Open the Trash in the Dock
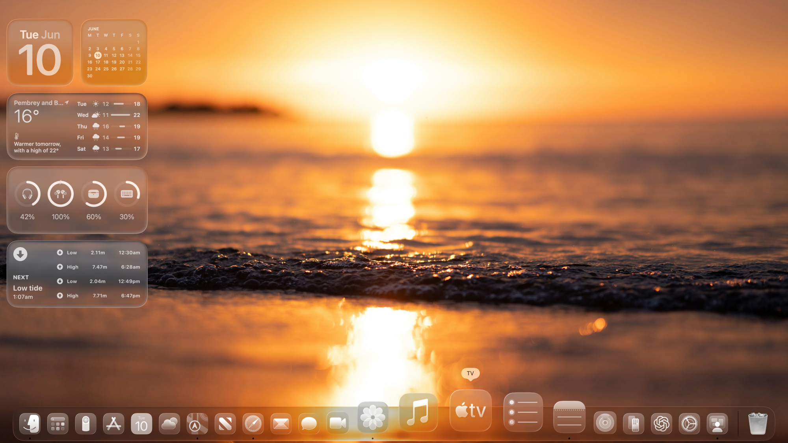The height and width of the screenshot is (443, 788). (757, 424)
